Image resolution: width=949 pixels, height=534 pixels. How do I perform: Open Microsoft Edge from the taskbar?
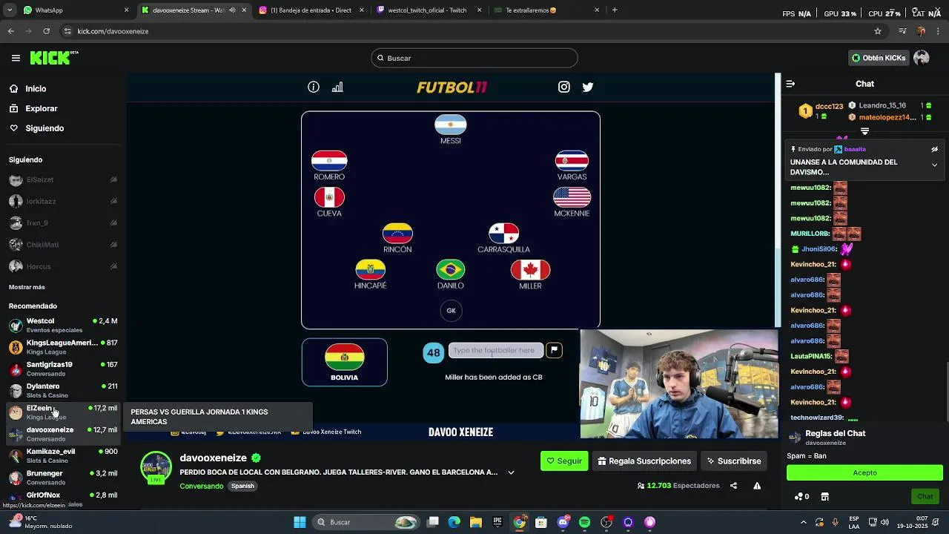(454, 522)
